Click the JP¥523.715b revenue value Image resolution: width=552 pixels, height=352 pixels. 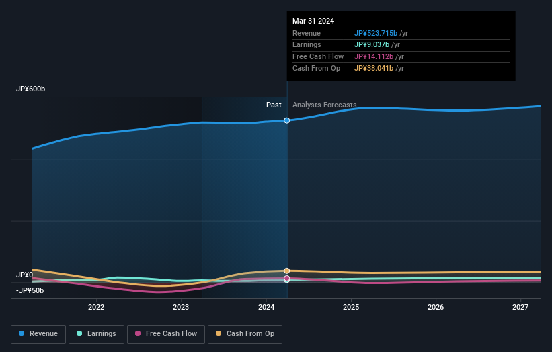pyautogui.click(x=376, y=33)
